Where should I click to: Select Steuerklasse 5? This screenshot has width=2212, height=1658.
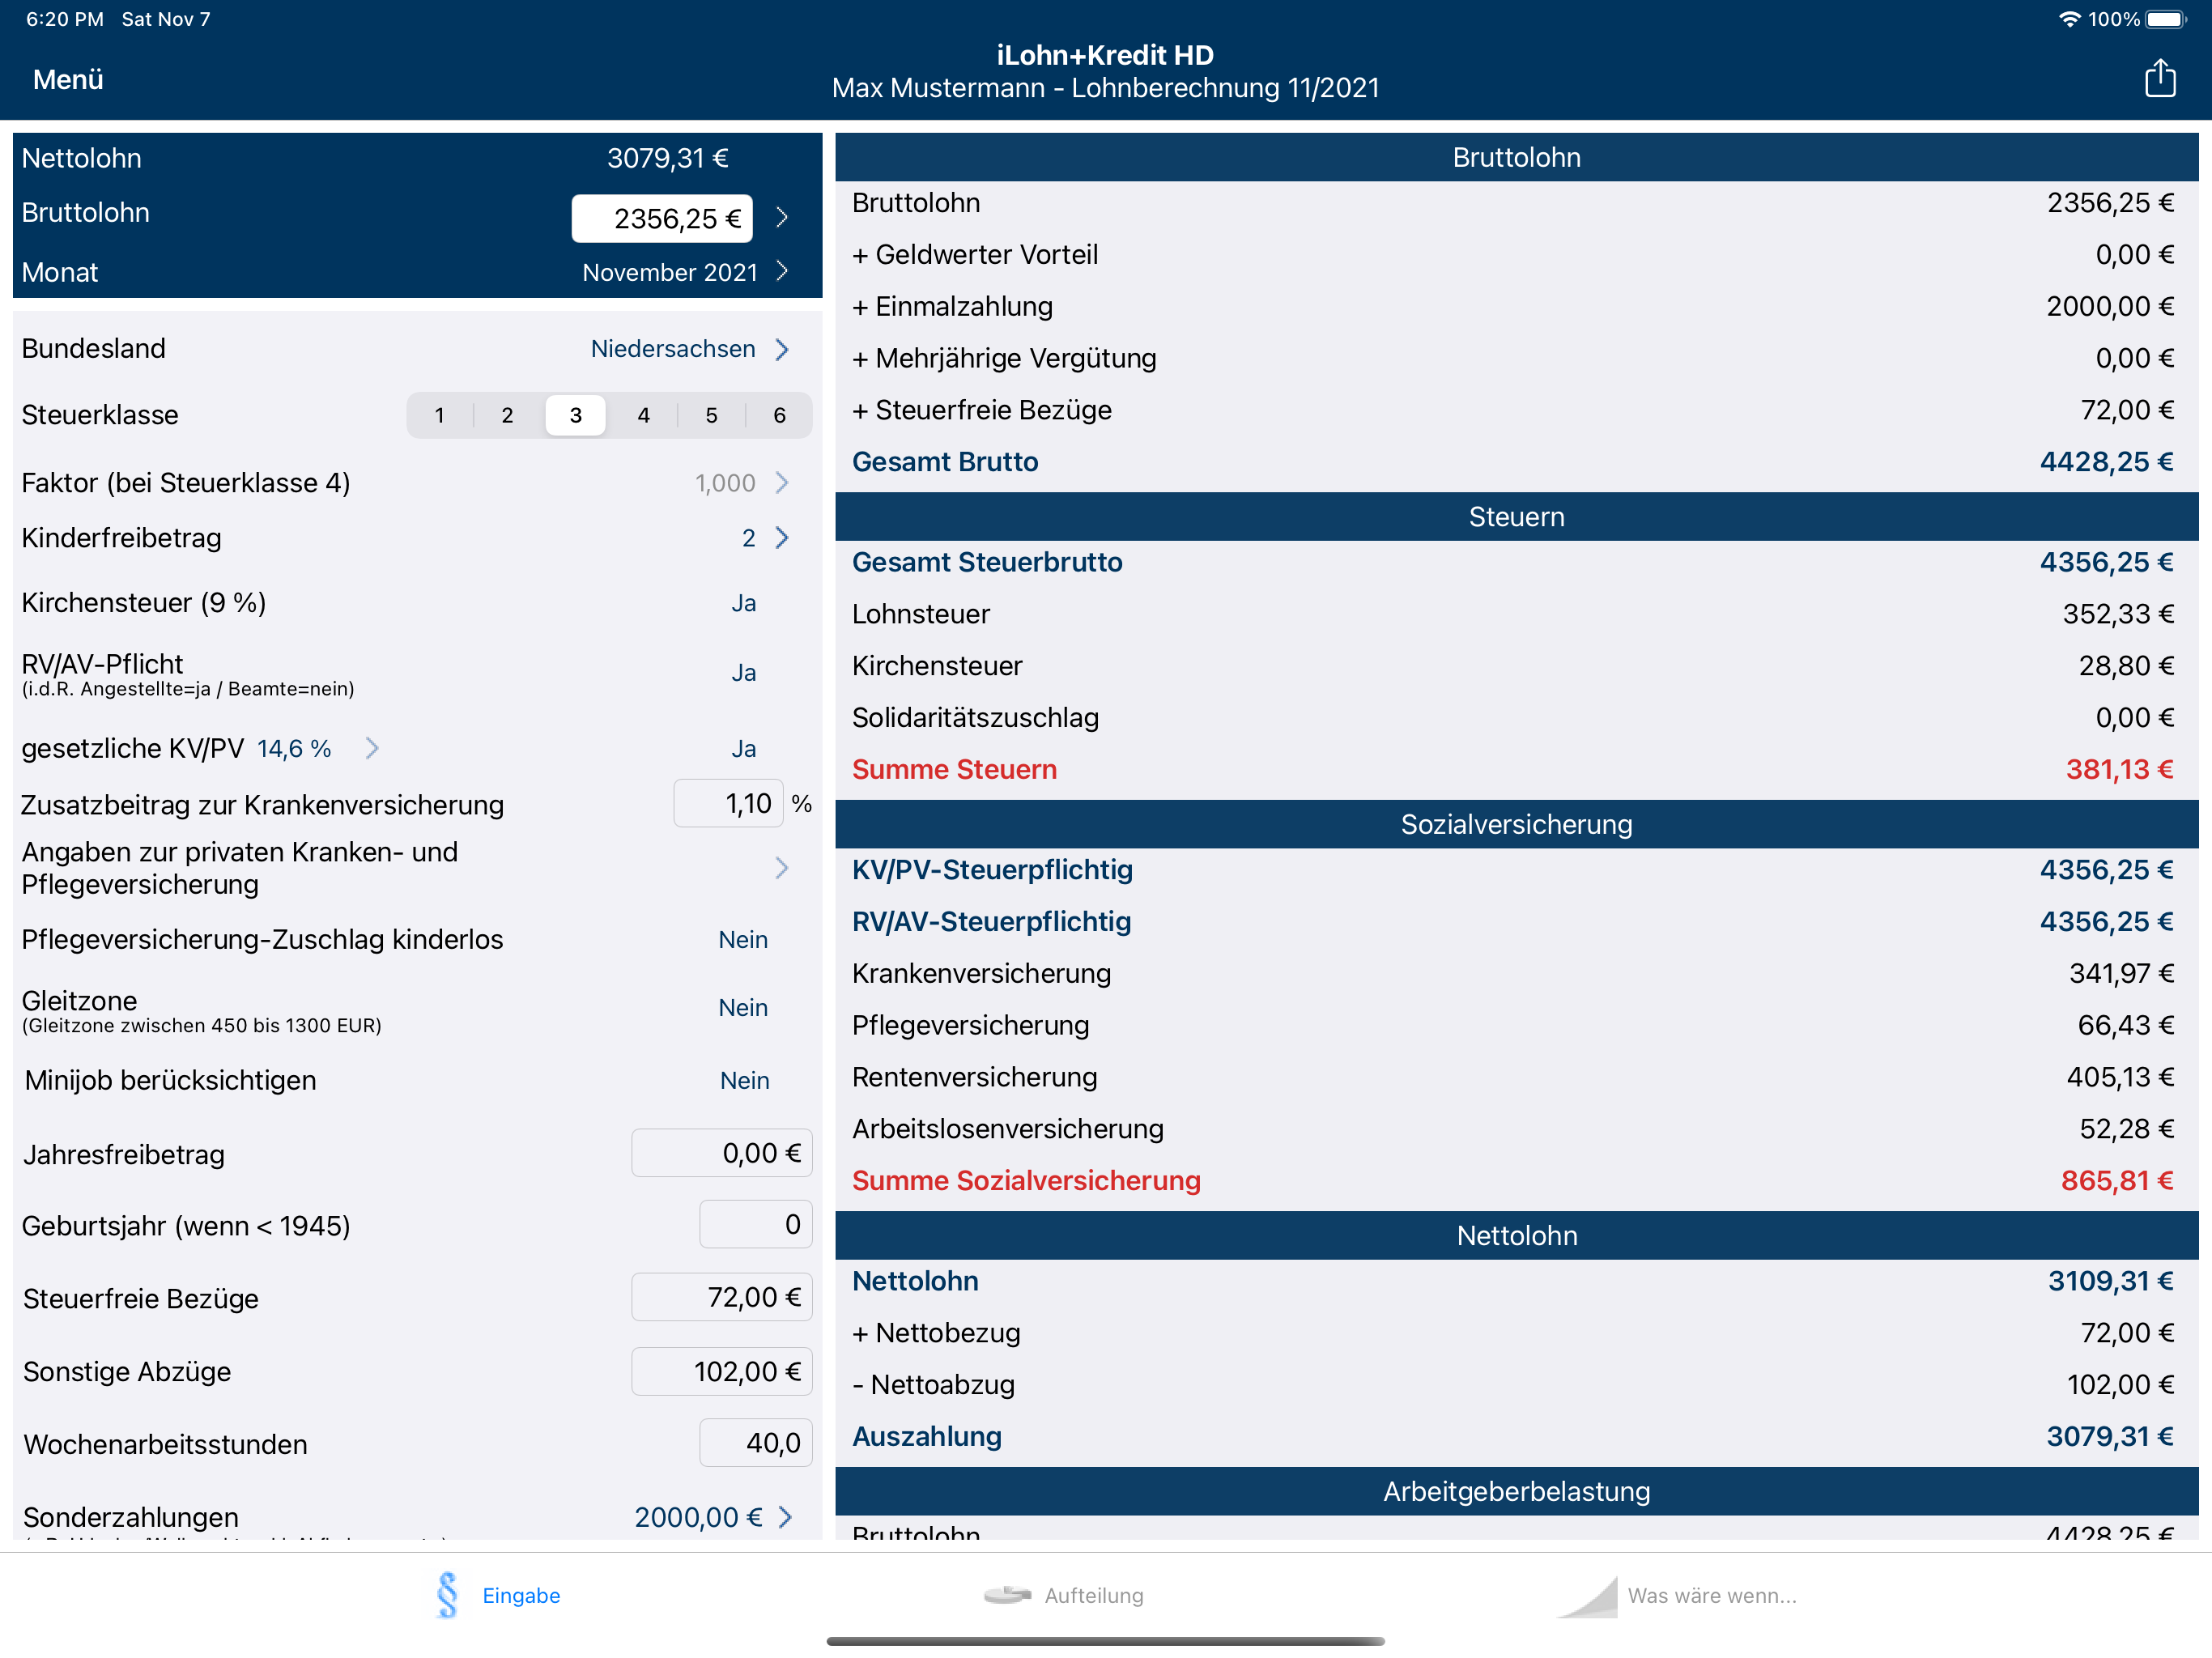point(711,415)
